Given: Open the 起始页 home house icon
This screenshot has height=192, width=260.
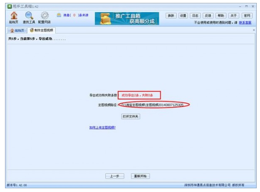Looking at the screenshot, I should click(14, 15).
